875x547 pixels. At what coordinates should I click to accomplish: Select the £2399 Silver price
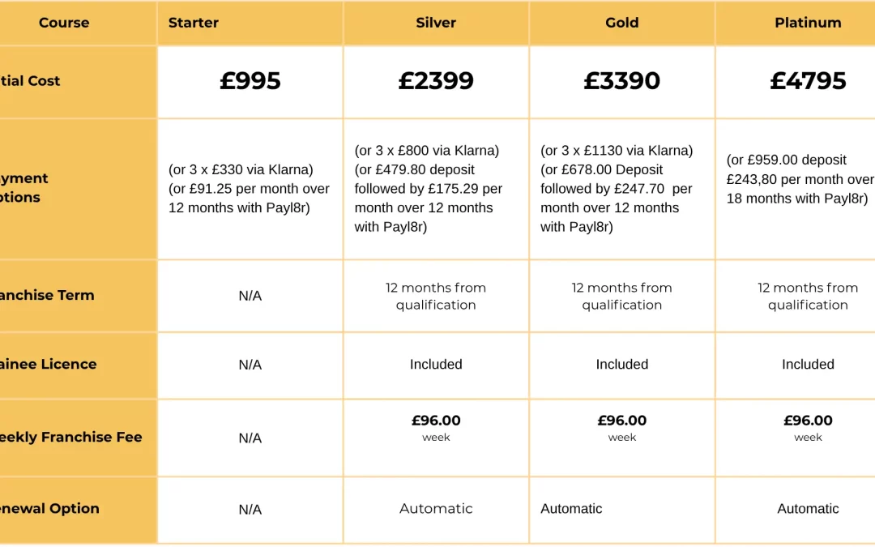pos(436,81)
